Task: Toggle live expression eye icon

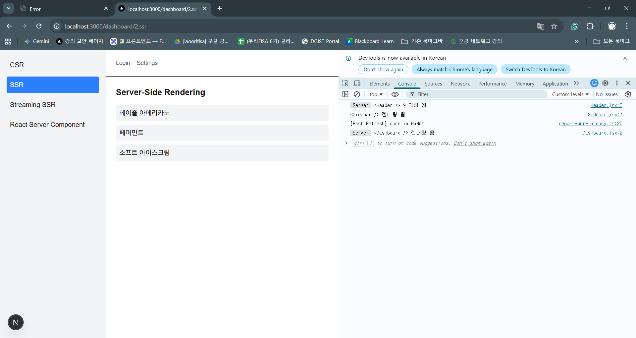Action: pos(395,94)
